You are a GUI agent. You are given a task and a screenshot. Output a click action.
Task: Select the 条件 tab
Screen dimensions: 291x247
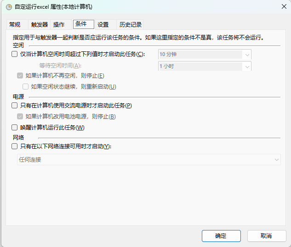pyautogui.click(x=84, y=24)
